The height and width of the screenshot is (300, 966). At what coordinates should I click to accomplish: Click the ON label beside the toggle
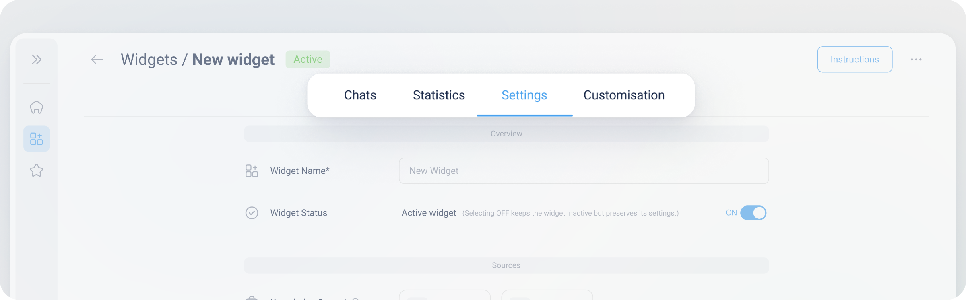(x=731, y=213)
